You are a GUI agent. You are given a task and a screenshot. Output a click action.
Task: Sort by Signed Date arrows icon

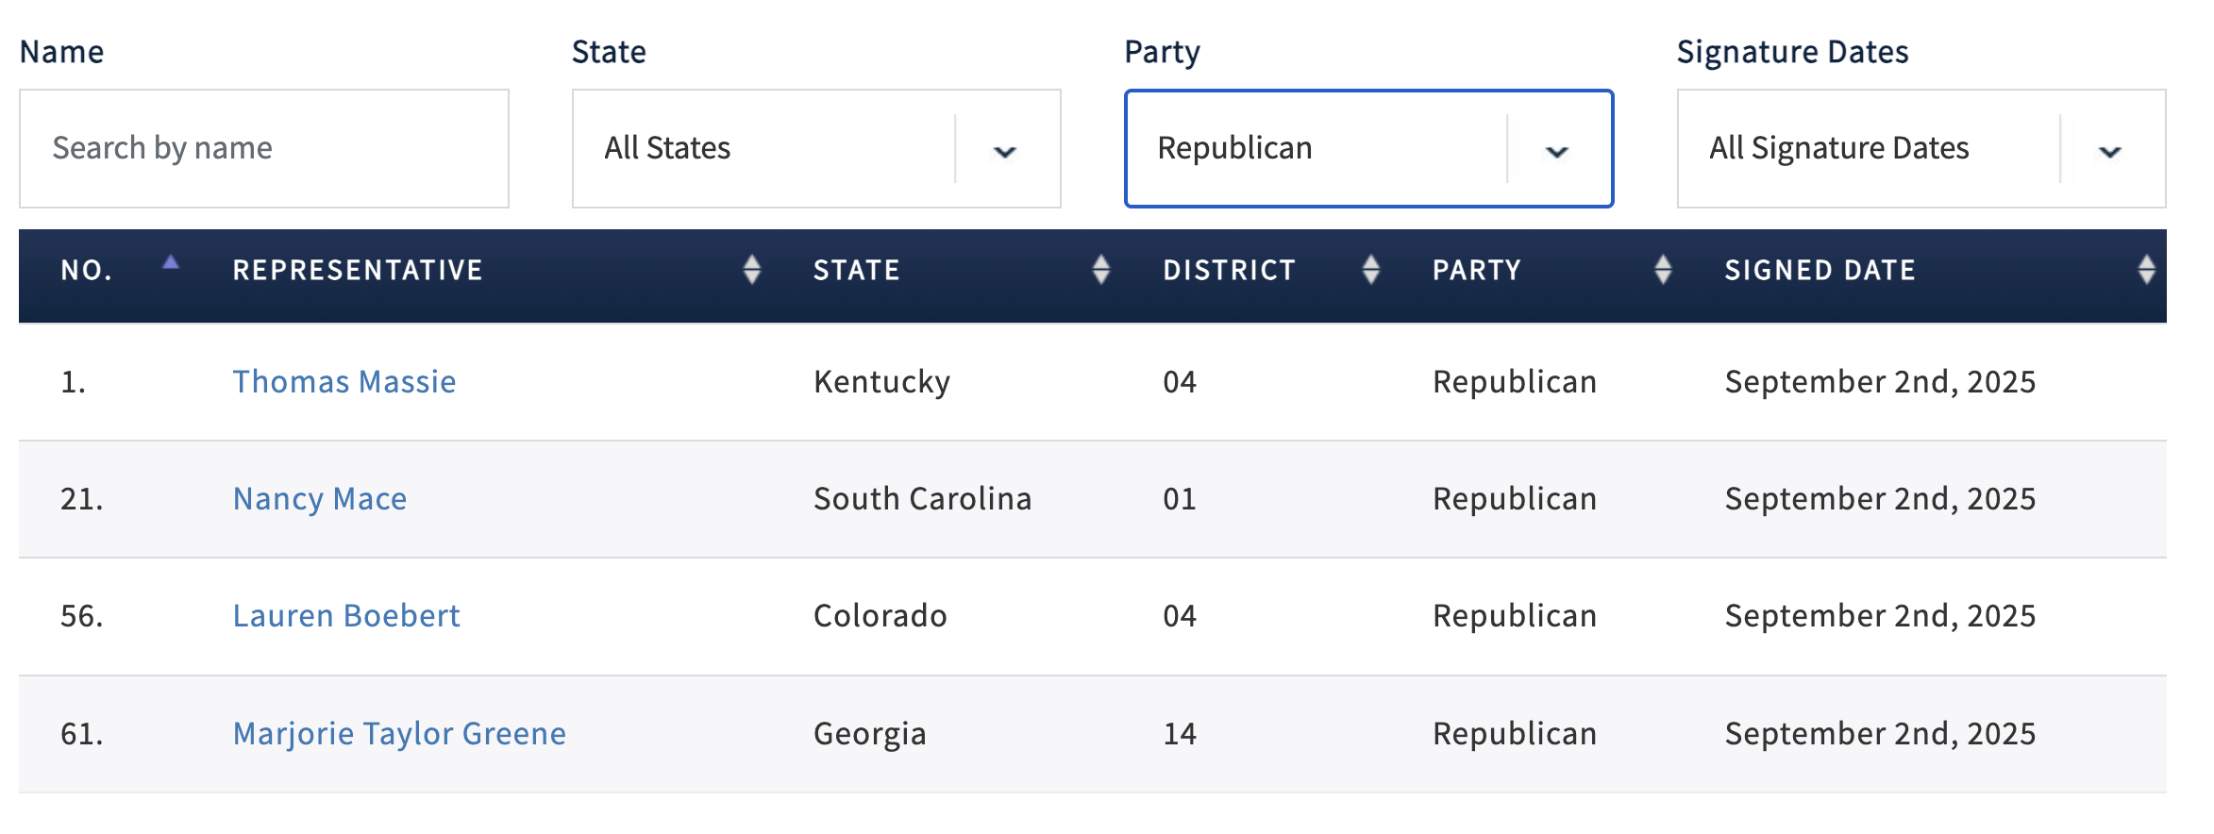(2146, 270)
